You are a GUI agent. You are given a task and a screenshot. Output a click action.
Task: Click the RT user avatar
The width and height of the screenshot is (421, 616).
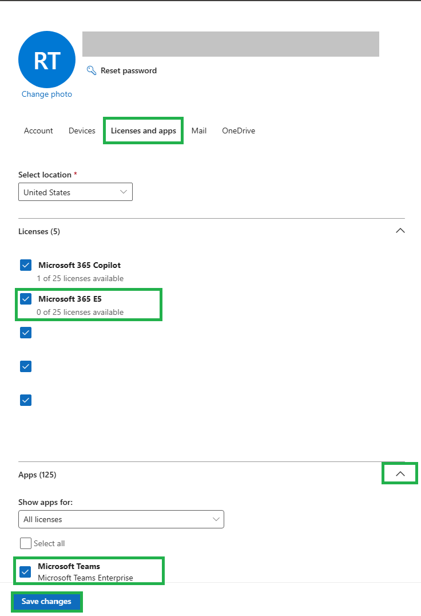(47, 60)
